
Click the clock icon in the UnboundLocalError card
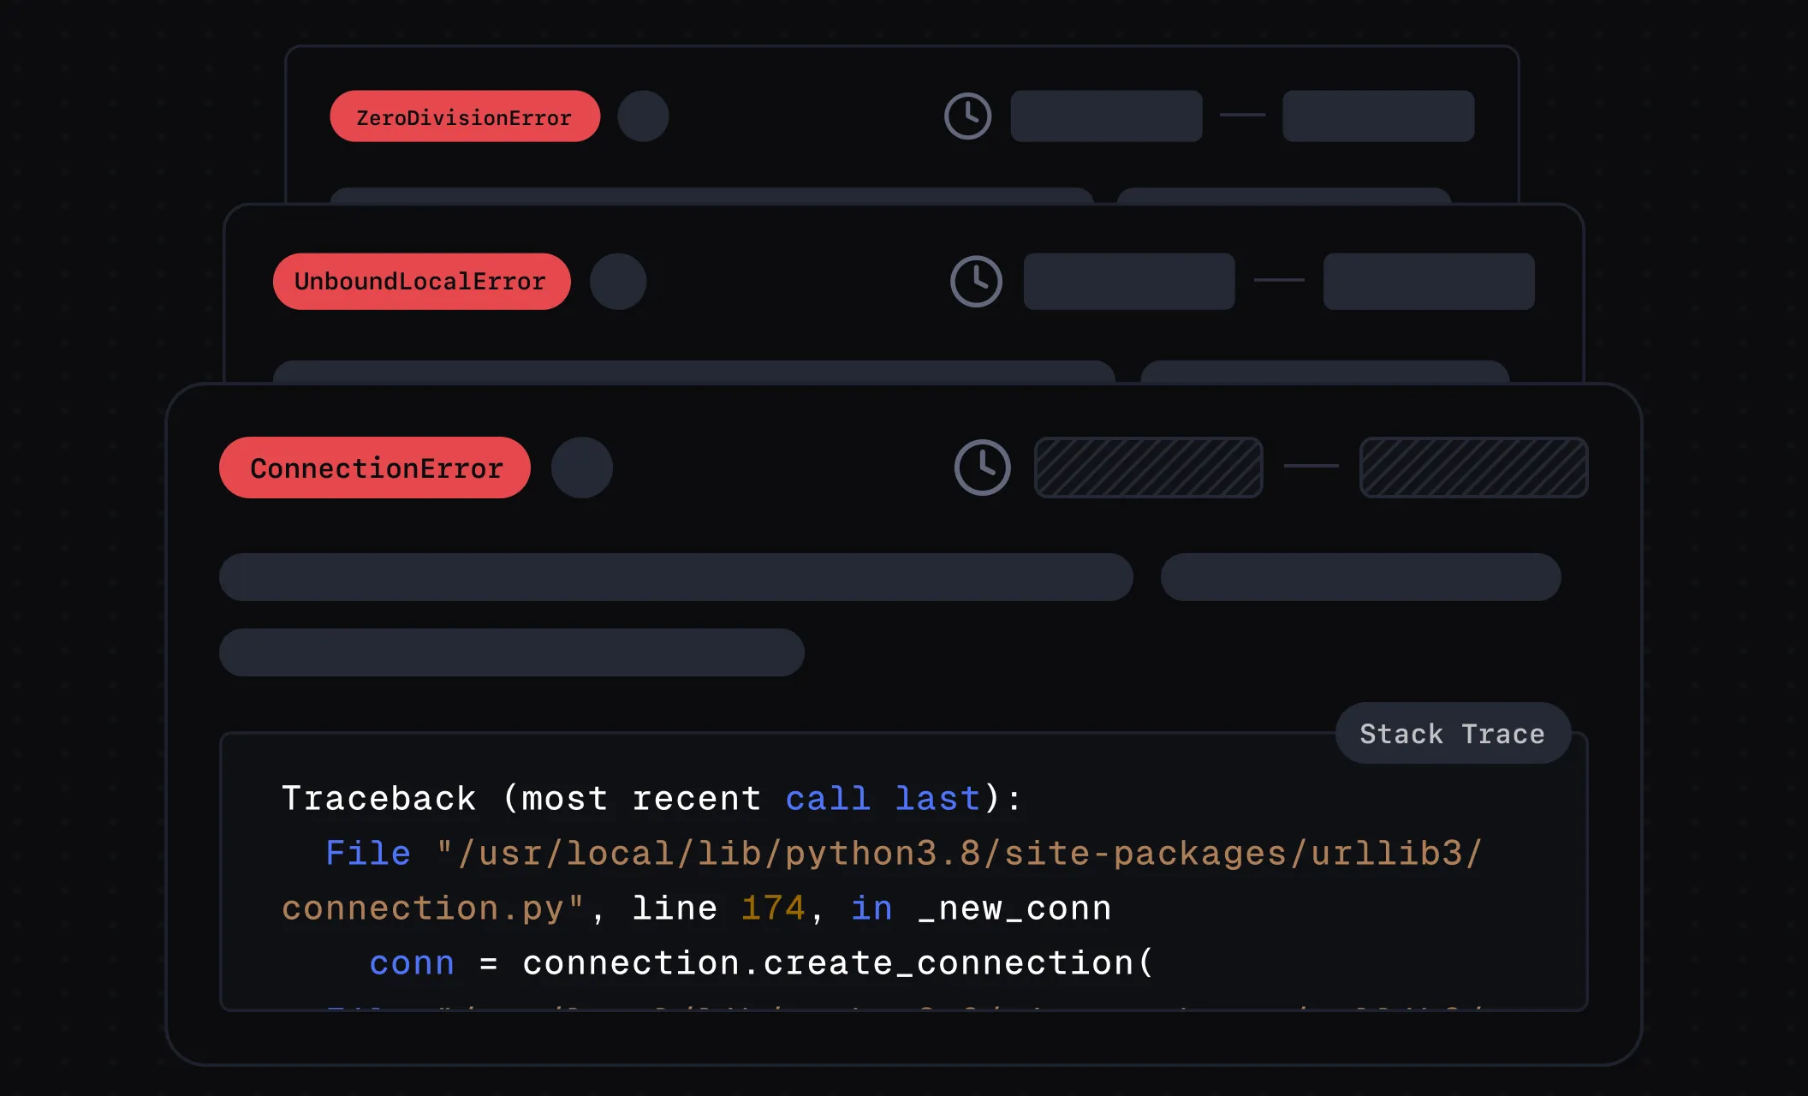976,281
